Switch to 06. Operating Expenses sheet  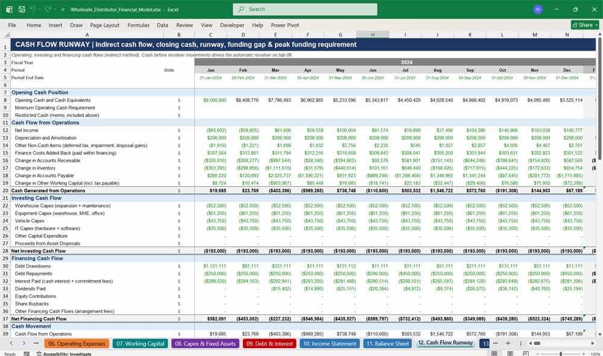pos(77,344)
